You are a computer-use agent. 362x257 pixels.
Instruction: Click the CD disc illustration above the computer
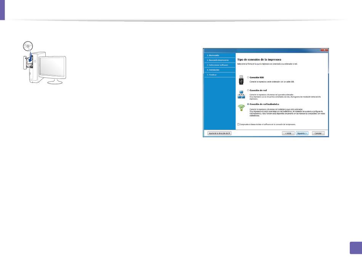pyautogui.click(x=28, y=46)
